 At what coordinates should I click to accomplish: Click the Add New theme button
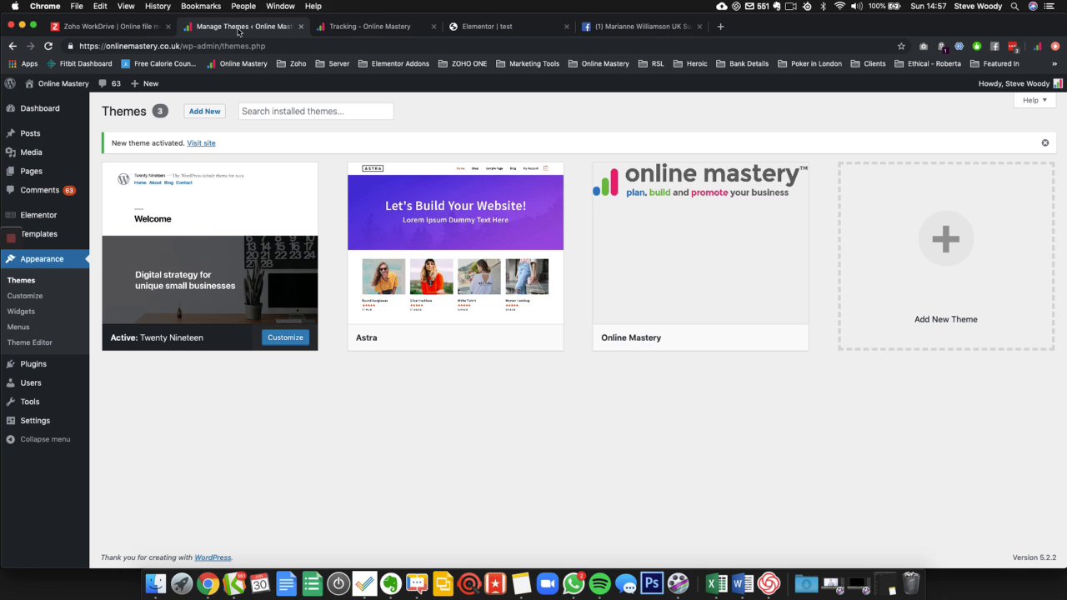click(204, 111)
